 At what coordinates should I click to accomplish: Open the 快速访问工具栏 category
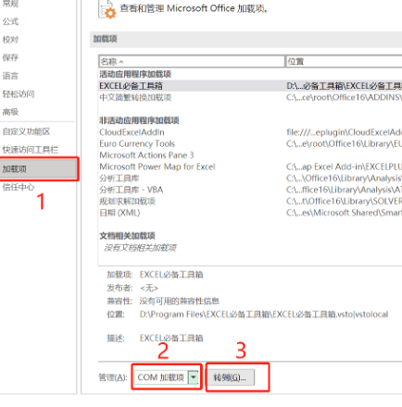click(31, 150)
